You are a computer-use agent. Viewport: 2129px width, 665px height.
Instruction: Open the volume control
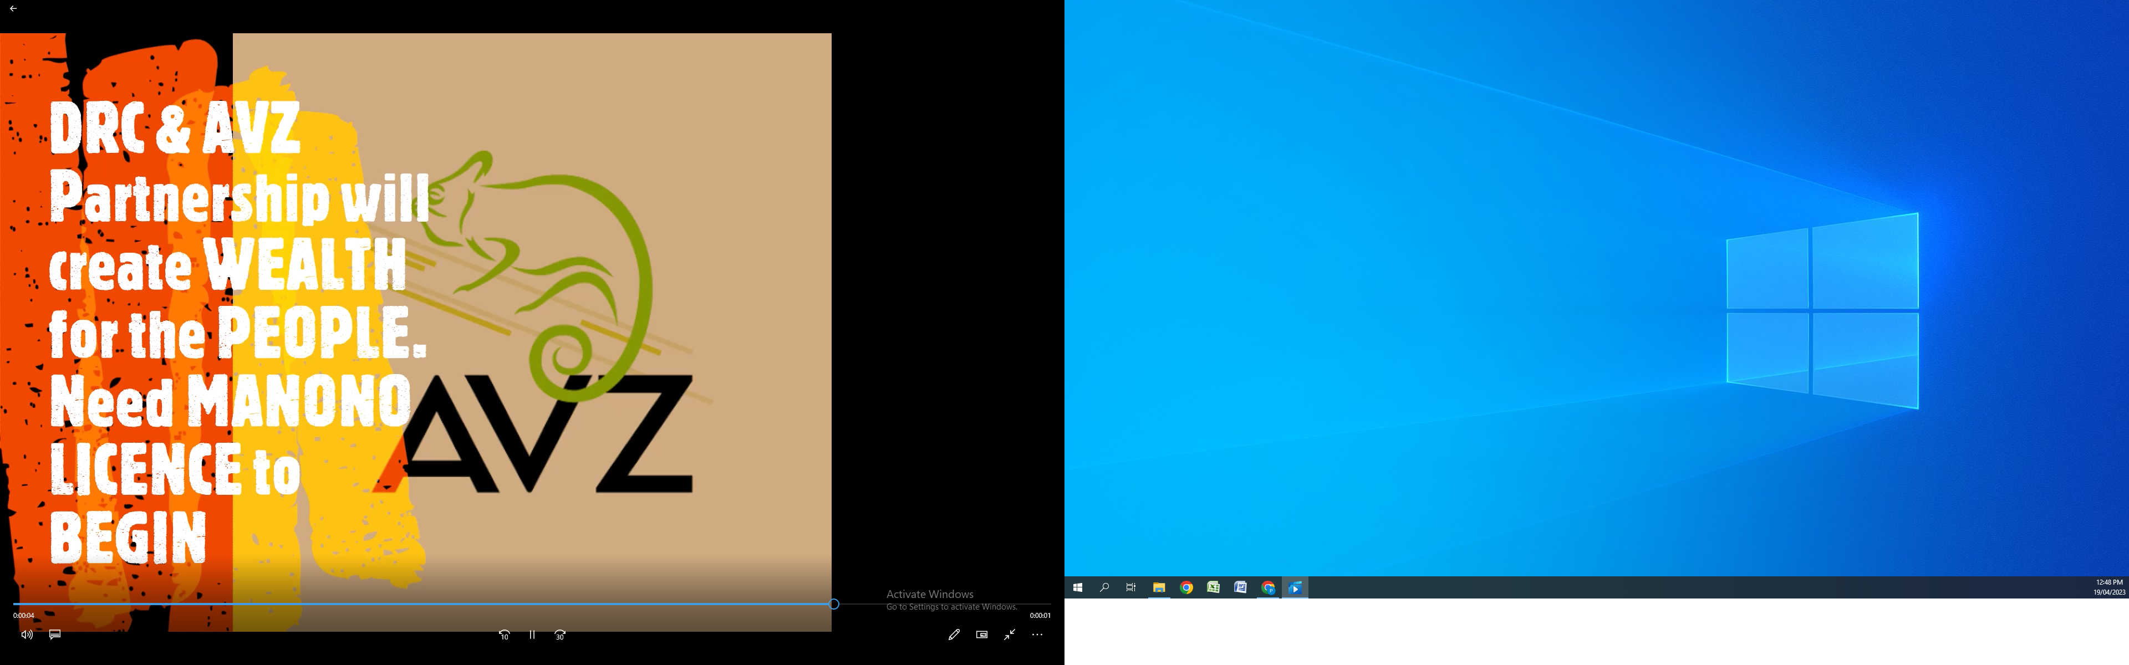27,635
